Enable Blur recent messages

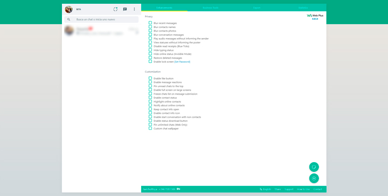(x=150, y=23)
